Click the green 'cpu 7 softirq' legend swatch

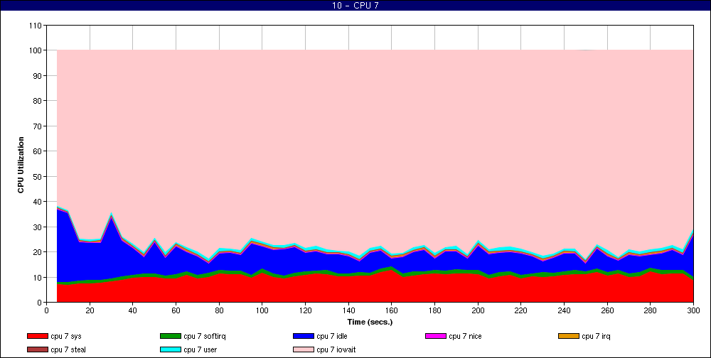(x=171, y=336)
